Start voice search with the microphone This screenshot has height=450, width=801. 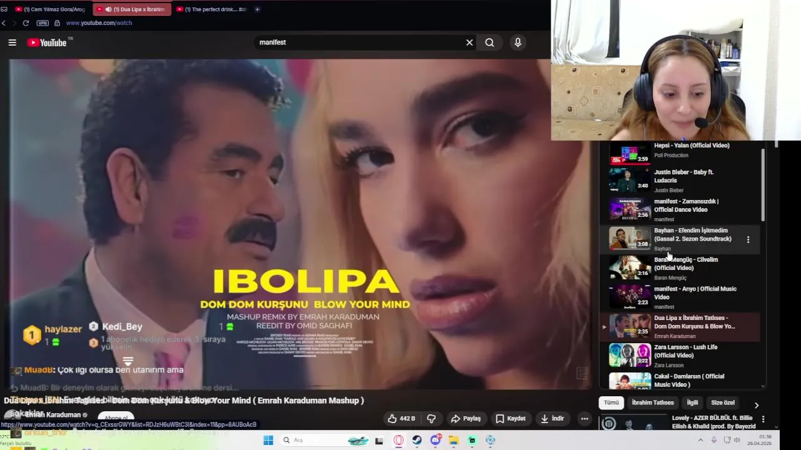point(518,42)
